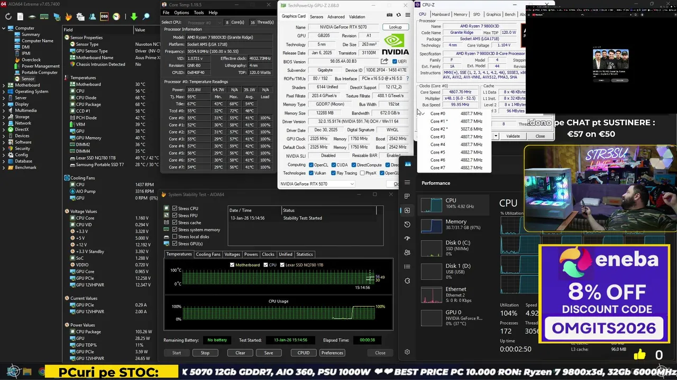
Task: Open Task Manager Startup apps icon
Action: click(x=407, y=239)
